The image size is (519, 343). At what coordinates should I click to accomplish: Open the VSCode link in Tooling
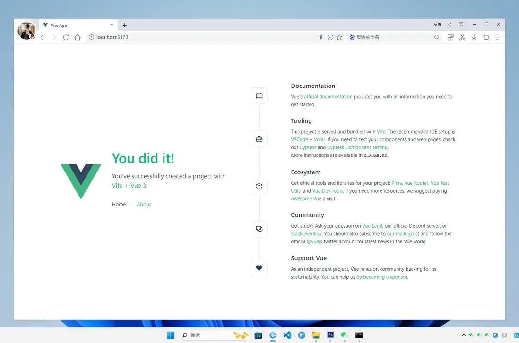pos(300,139)
